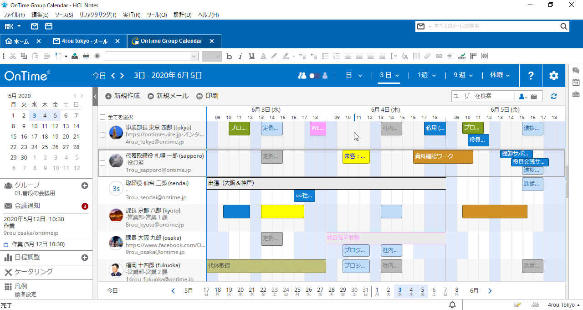Viewport: 583px width, 310px height.
Task: Open the day-at-a-glance calendar sidebar icon
Action: (x=576, y=83)
